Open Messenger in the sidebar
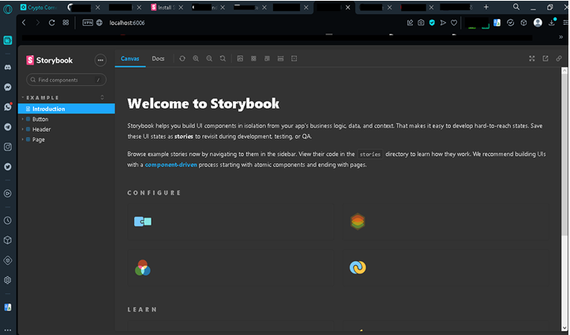Screen dimensions: 570x335 [x=8, y=87]
